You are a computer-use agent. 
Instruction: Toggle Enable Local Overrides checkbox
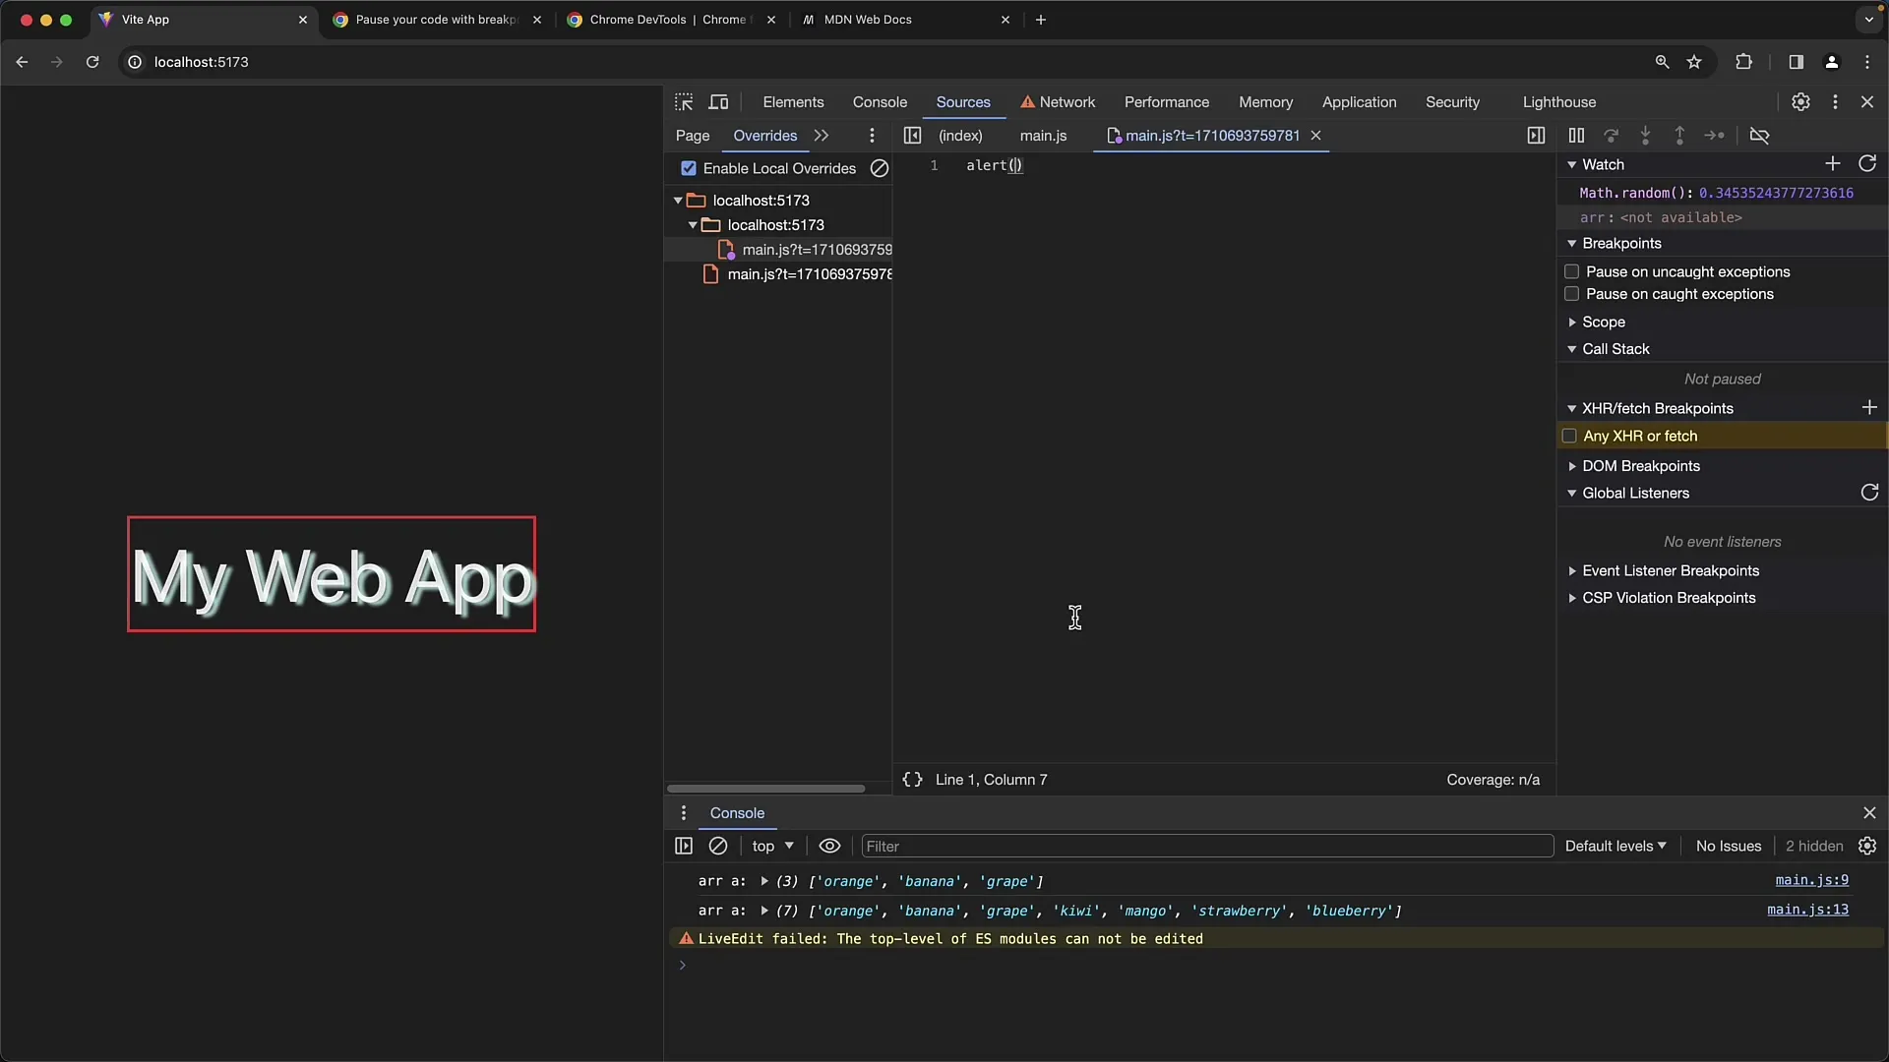tap(689, 168)
